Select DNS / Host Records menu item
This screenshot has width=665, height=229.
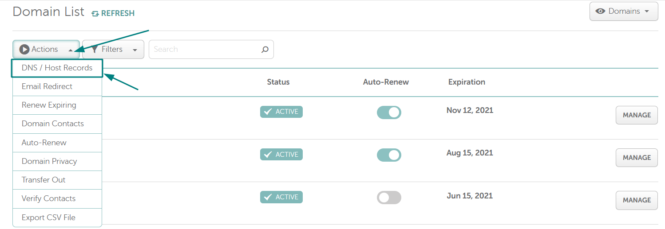pyautogui.click(x=57, y=68)
